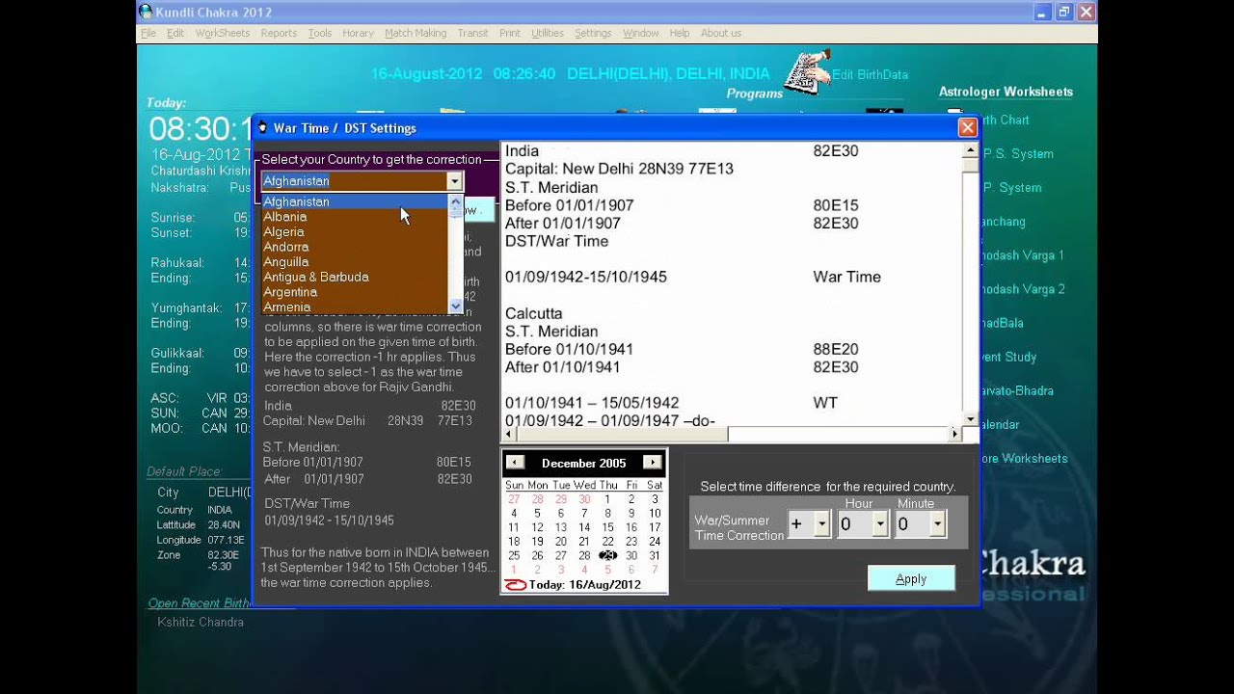This screenshot has height=694, width=1234.
Task: Open the Horary menu
Action: 358,33
